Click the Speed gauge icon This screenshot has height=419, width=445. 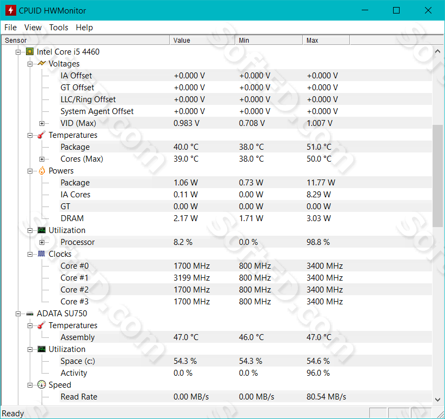pos(42,384)
